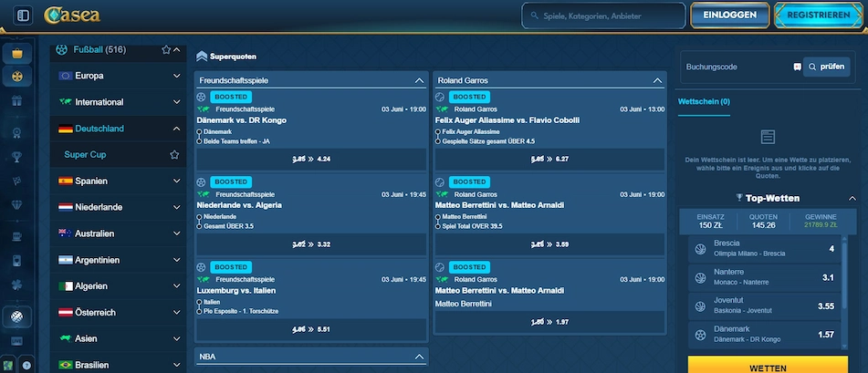Click the tennis ball icon in Felix Auger Aliassime card

tap(440, 97)
